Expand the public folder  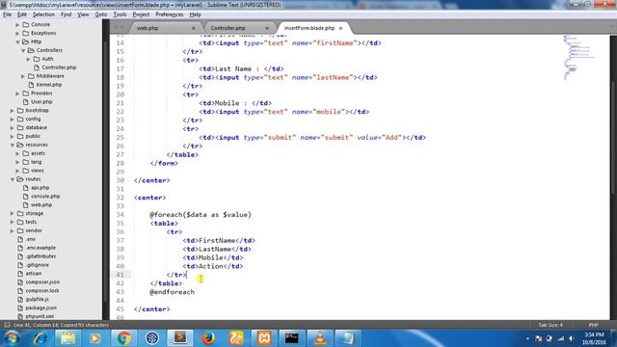point(12,136)
